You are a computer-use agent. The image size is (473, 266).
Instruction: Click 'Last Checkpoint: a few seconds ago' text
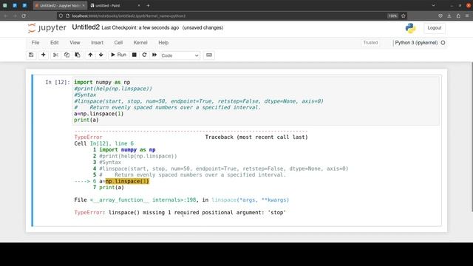click(140, 28)
